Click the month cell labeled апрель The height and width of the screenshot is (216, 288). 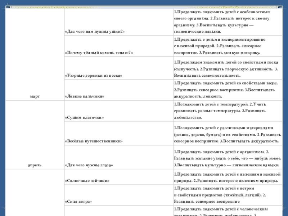point(35,135)
